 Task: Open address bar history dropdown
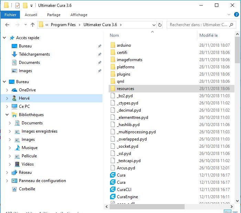tap(154, 25)
